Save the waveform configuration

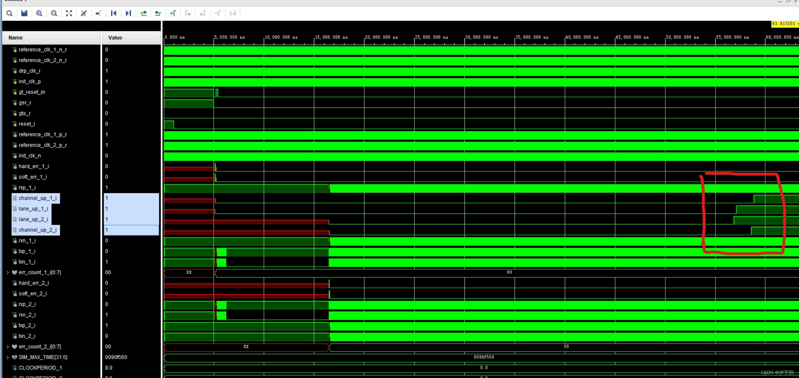pyautogui.click(x=24, y=13)
